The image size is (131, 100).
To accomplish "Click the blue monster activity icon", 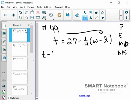I will pos(68,15).
